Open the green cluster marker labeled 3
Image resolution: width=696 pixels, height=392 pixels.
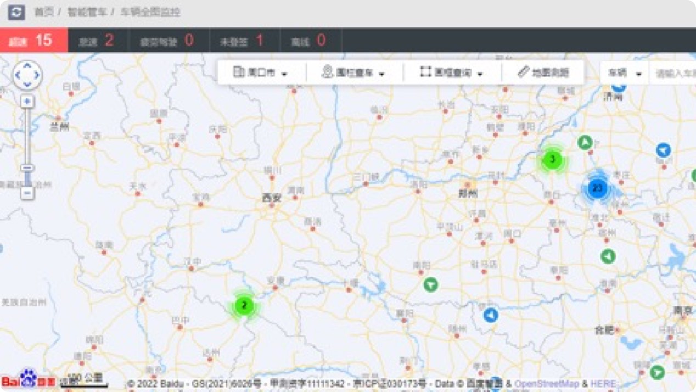click(x=552, y=160)
